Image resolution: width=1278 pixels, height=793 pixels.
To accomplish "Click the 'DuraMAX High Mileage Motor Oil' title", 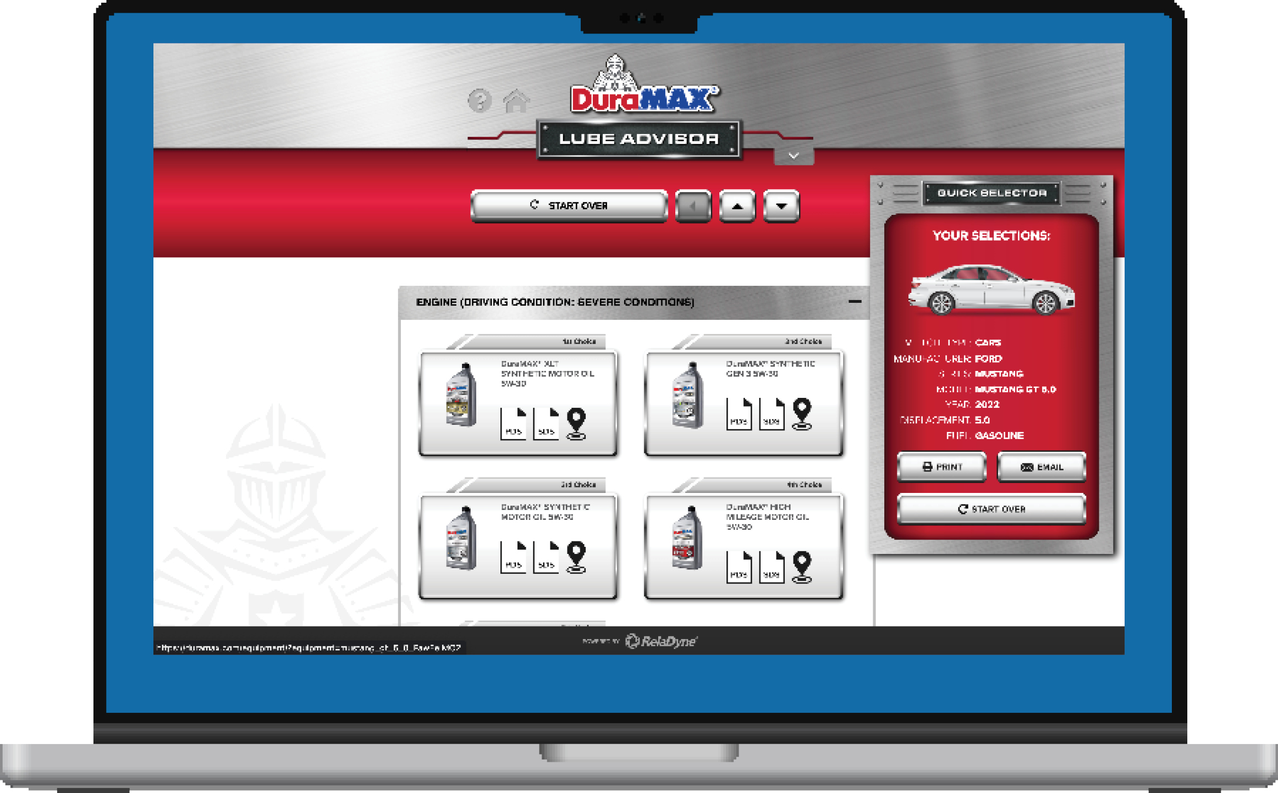I will pos(767,517).
